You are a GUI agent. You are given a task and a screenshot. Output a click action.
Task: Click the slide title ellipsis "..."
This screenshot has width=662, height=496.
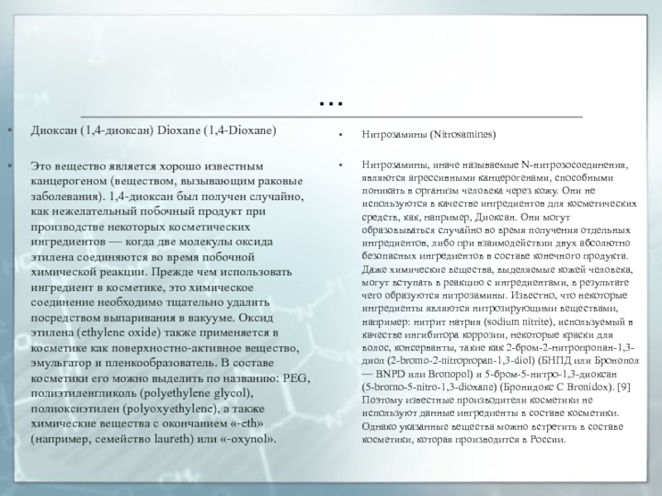point(331,103)
